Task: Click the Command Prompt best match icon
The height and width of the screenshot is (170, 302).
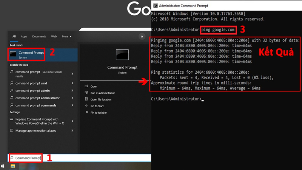Action: click(x=13, y=54)
